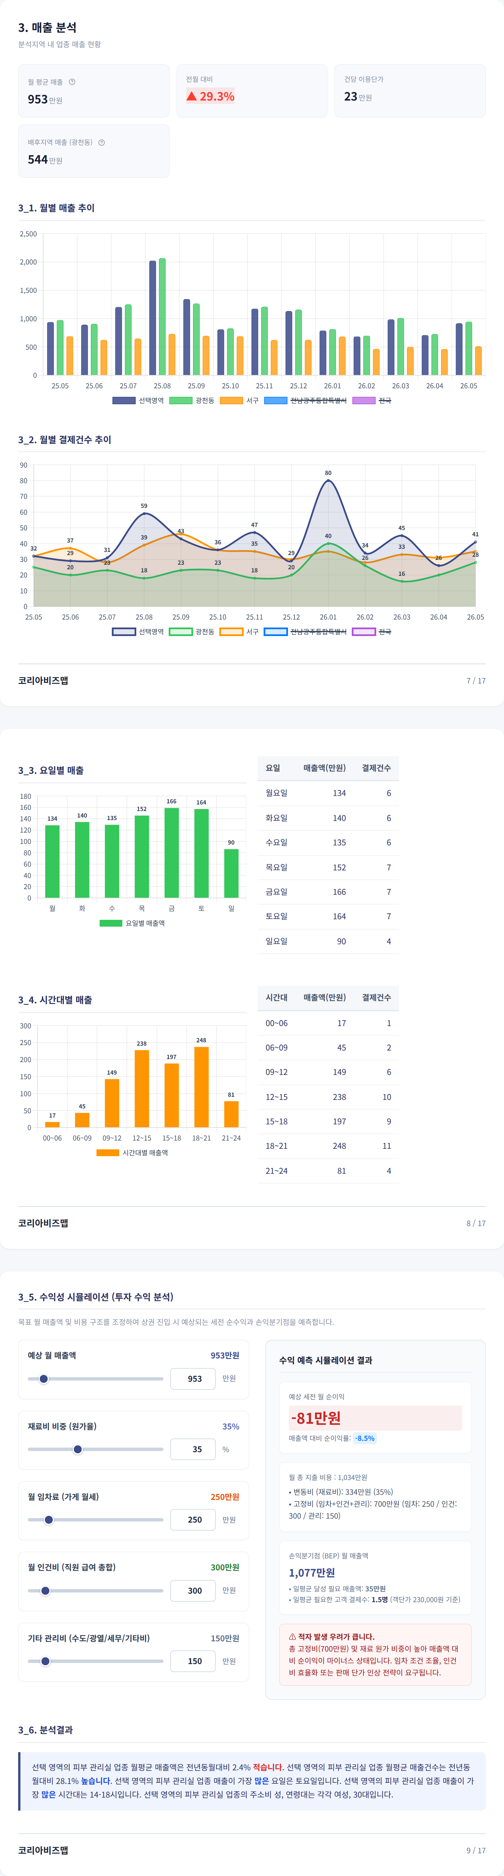Click the 재료비 비중 (원가율) slider handle

[x=78, y=1449]
